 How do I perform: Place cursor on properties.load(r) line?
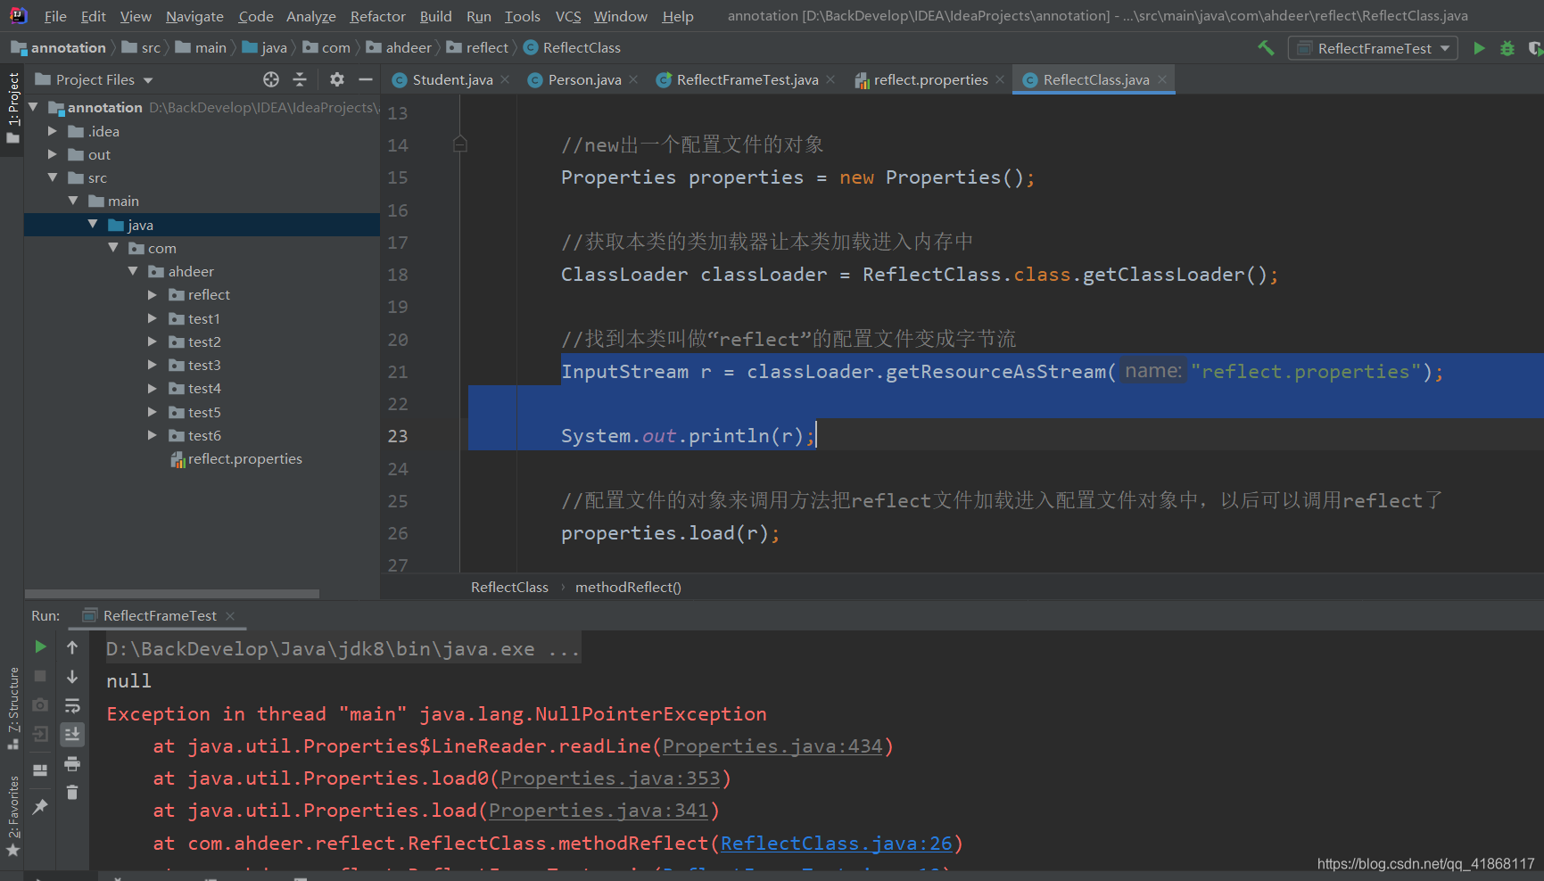coord(670,533)
